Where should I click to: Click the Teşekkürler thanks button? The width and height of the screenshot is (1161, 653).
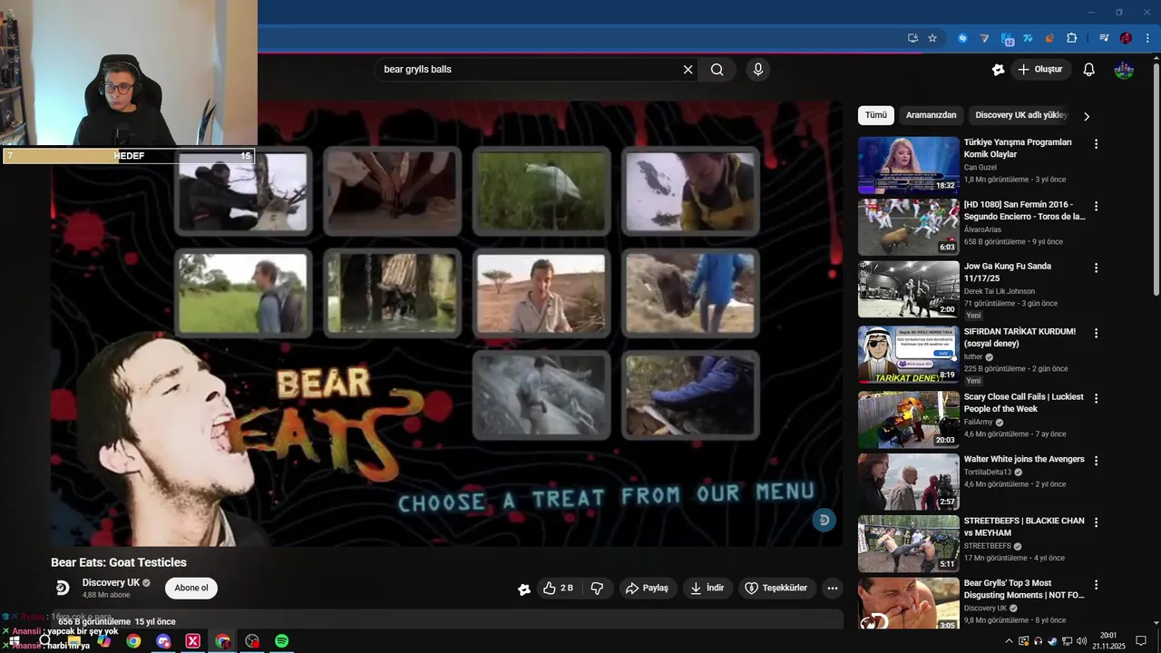(x=776, y=588)
